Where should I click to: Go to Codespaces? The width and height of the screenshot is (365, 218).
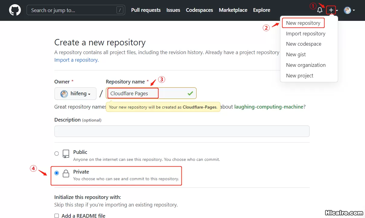click(199, 10)
